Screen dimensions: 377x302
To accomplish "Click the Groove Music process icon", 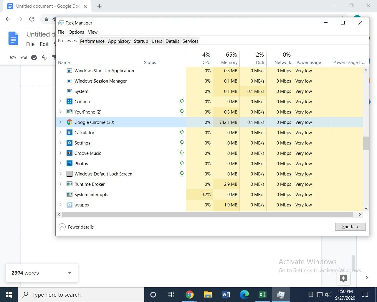I will [70, 153].
